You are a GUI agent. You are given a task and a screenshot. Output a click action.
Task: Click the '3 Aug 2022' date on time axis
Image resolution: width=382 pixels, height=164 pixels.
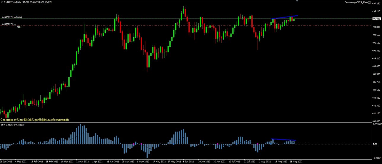click(265, 162)
